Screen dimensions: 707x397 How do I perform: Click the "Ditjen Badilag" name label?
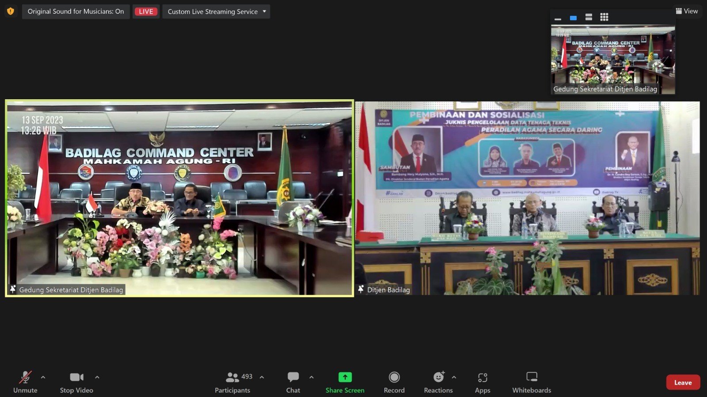point(388,290)
